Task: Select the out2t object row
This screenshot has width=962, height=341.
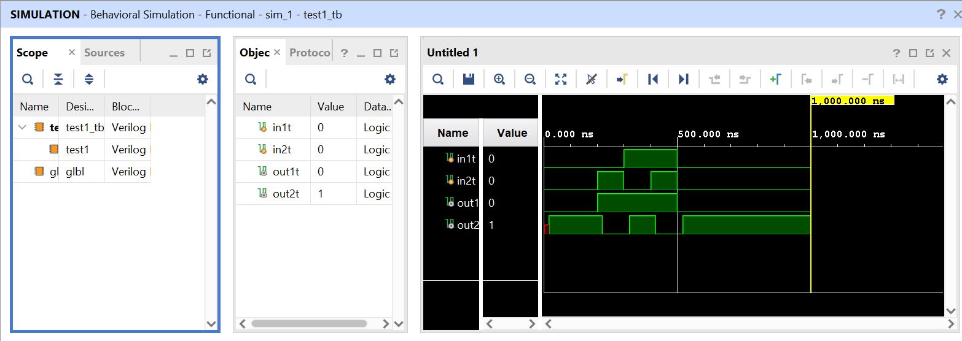Action: tap(286, 194)
